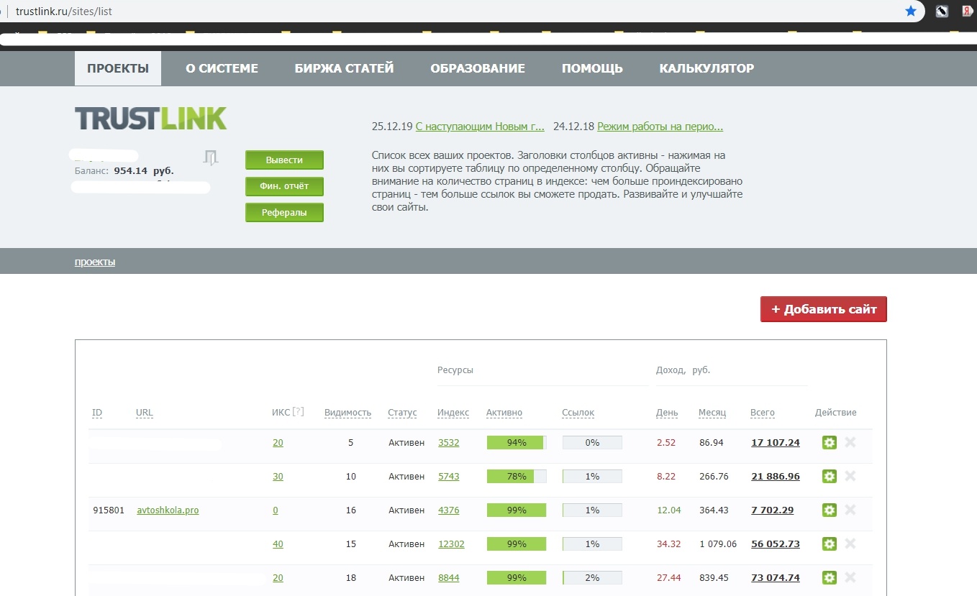
Task: Sort table by Видимость column
Action: 347,413
